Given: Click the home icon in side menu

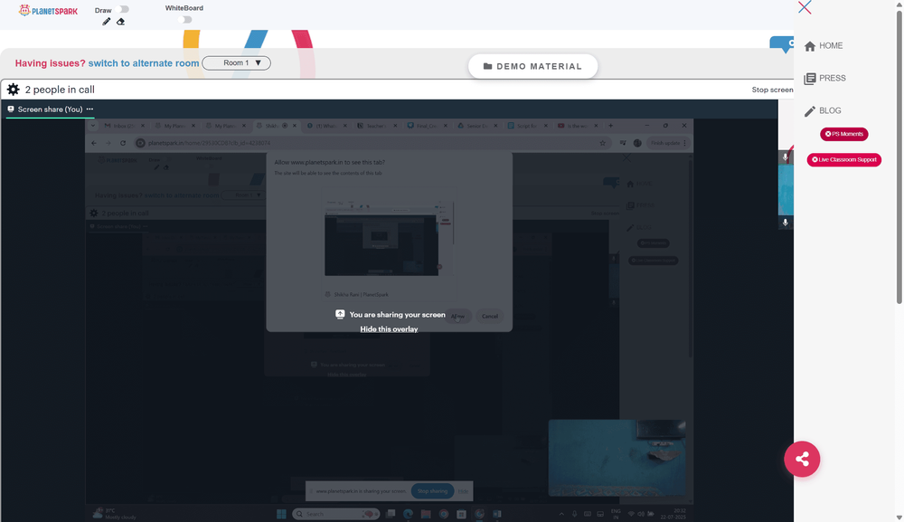Looking at the screenshot, I should click(810, 46).
